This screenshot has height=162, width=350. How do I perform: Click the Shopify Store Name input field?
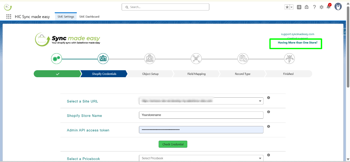coord(201,115)
